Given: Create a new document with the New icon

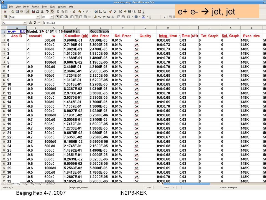Looking at the screenshot, I should [x=5, y=11].
